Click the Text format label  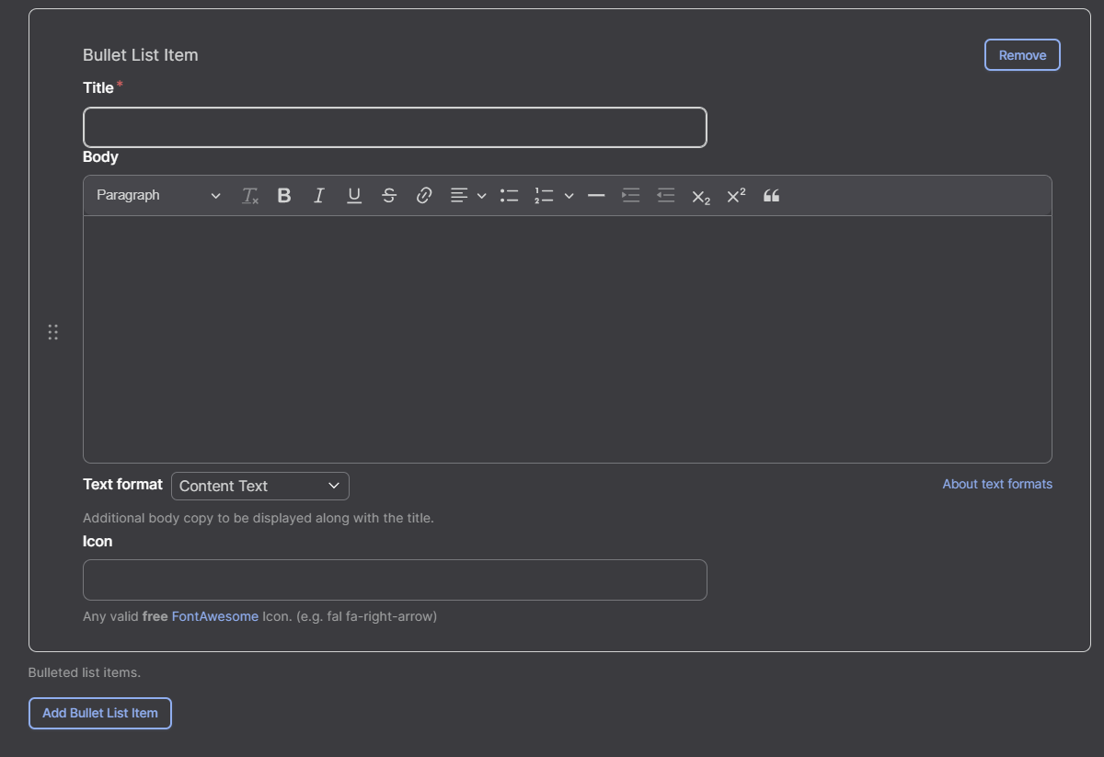(122, 484)
